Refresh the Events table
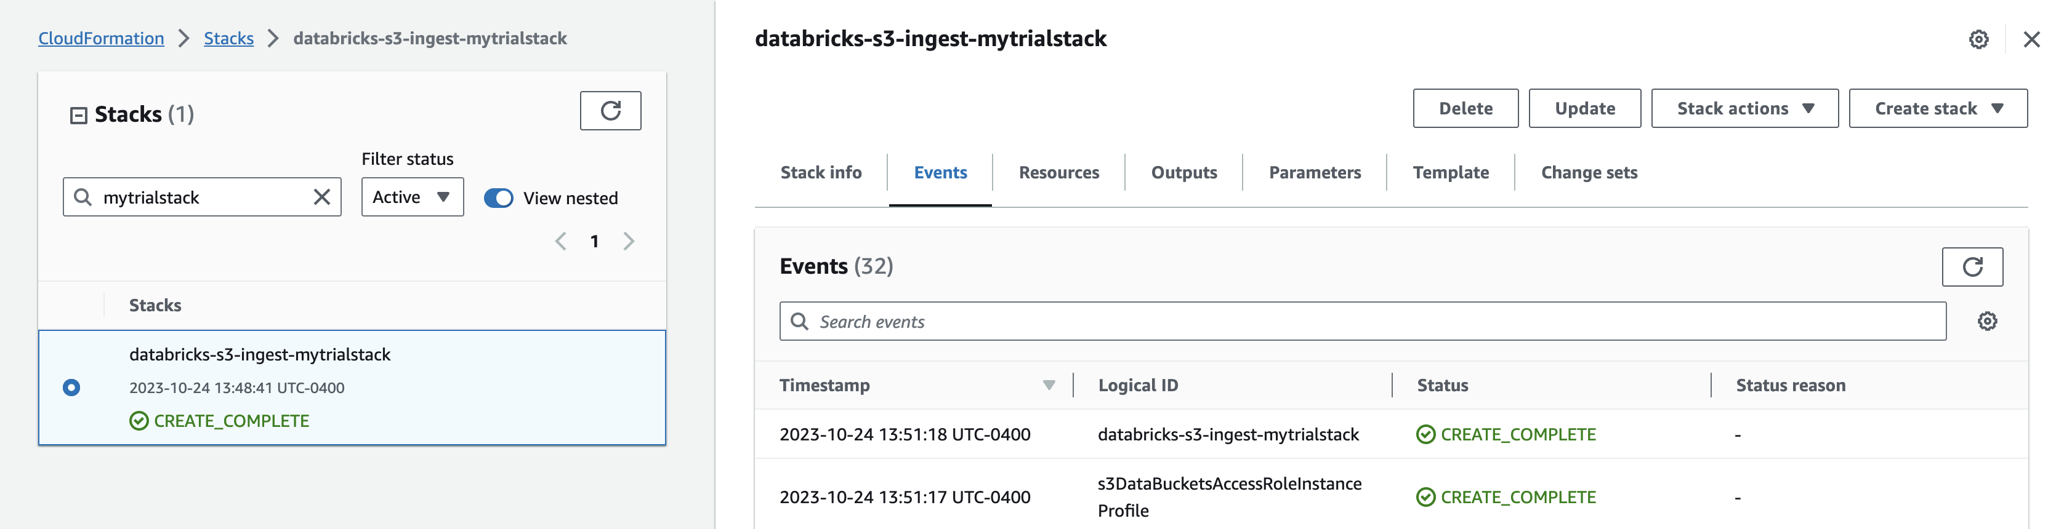 pos(1972,266)
